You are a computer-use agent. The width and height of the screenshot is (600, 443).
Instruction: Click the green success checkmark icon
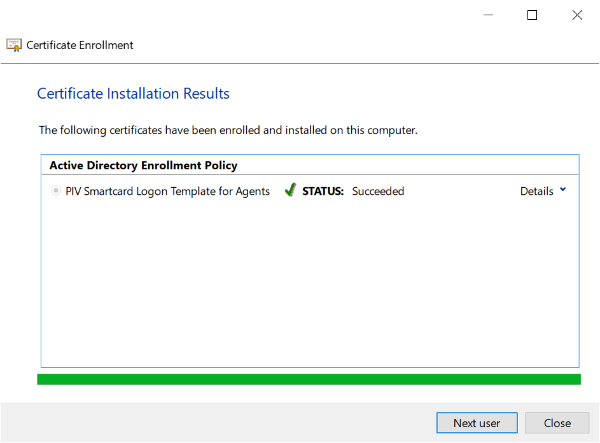(290, 190)
